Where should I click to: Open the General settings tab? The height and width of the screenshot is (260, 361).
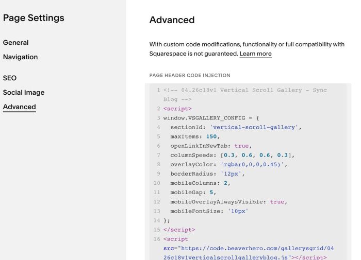(x=16, y=43)
